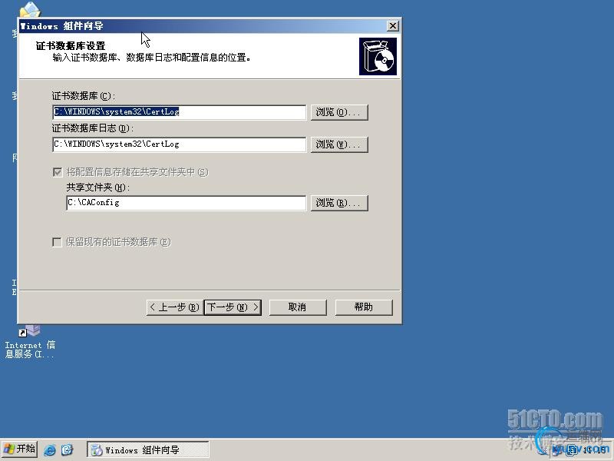Screen dimensions: 614x461
Task: Select Windows 组件向导 taskbar button
Action: 148,449
